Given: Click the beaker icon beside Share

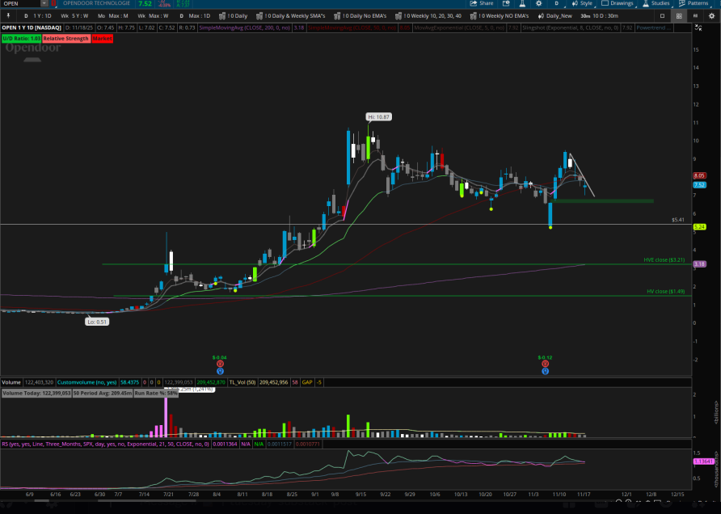Looking at the screenshot, I should coord(522,3).
